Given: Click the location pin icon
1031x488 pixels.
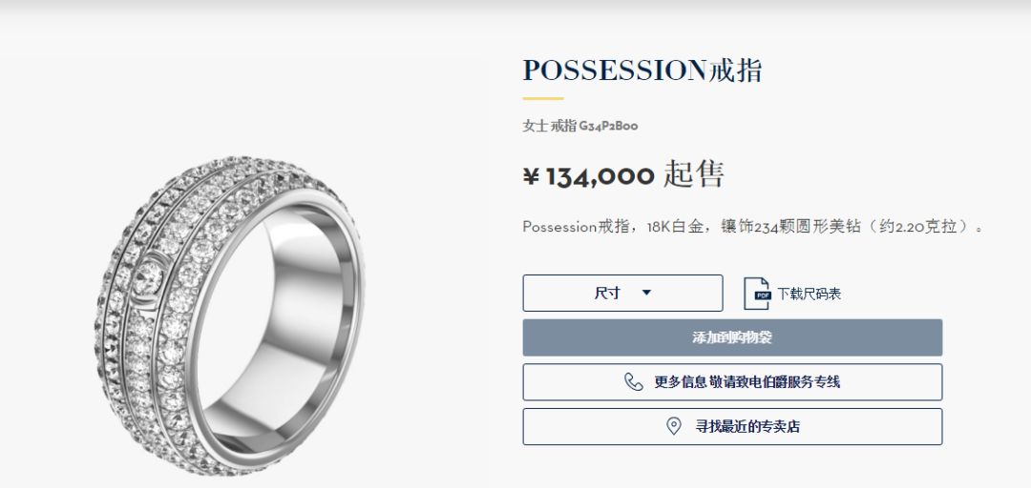Looking at the screenshot, I should [x=673, y=426].
